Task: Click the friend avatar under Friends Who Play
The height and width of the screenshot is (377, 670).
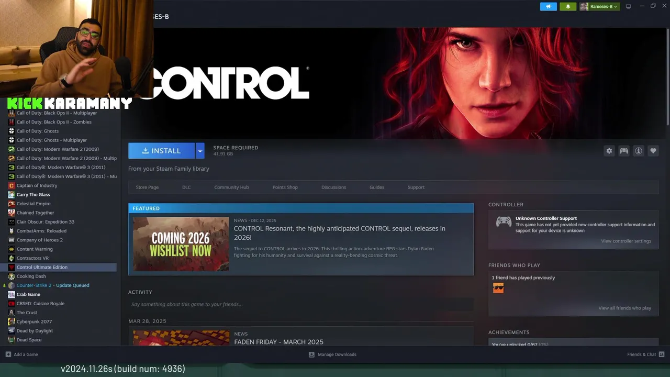Action: tap(498, 288)
